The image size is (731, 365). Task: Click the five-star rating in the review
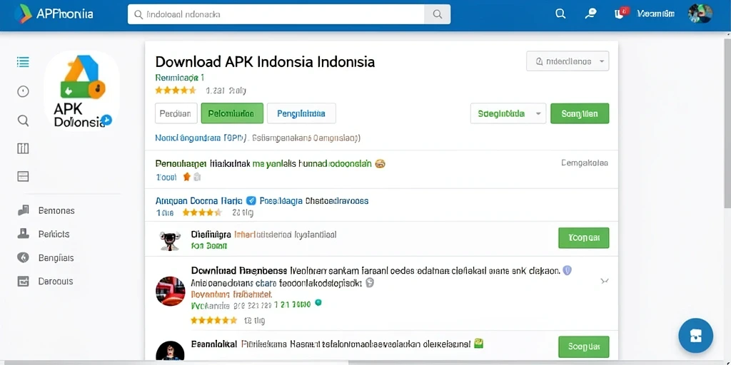tap(214, 320)
